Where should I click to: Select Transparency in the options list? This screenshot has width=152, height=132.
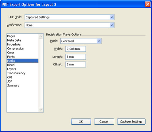[16, 73]
